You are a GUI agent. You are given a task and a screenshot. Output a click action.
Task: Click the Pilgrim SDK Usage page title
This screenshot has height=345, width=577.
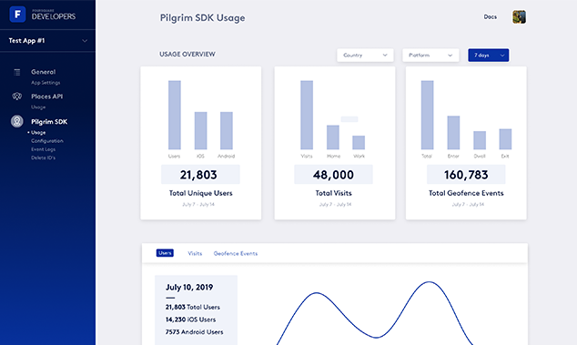click(x=202, y=17)
